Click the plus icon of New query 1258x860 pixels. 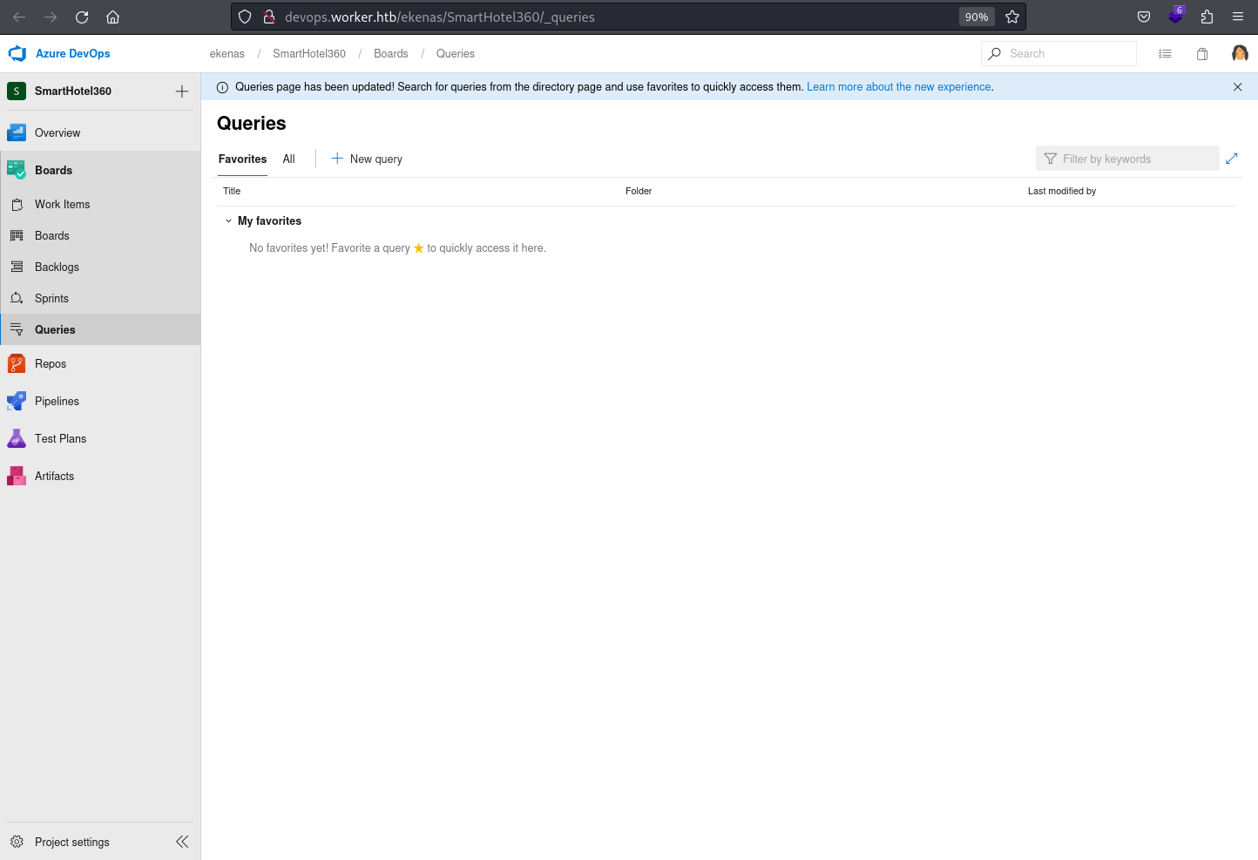click(337, 158)
